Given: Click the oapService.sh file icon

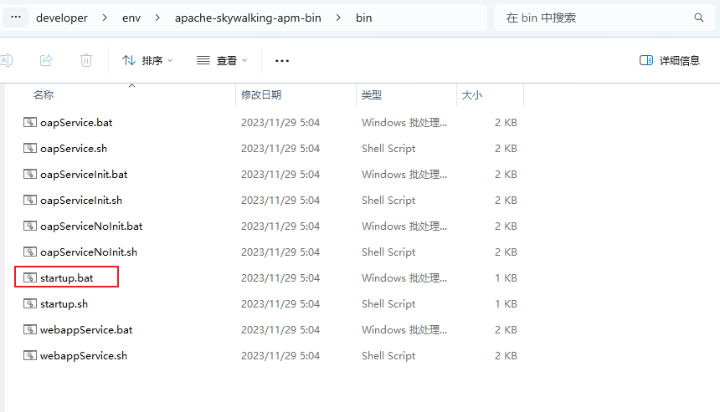Looking at the screenshot, I should click(x=30, y=148).
